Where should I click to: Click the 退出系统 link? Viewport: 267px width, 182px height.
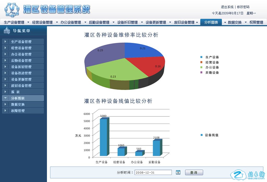coord(227,7)
